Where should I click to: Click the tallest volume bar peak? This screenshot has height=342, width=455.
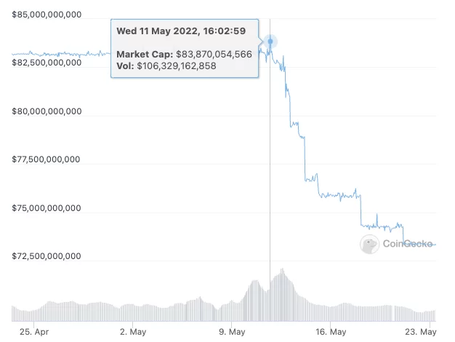(281, 271)
